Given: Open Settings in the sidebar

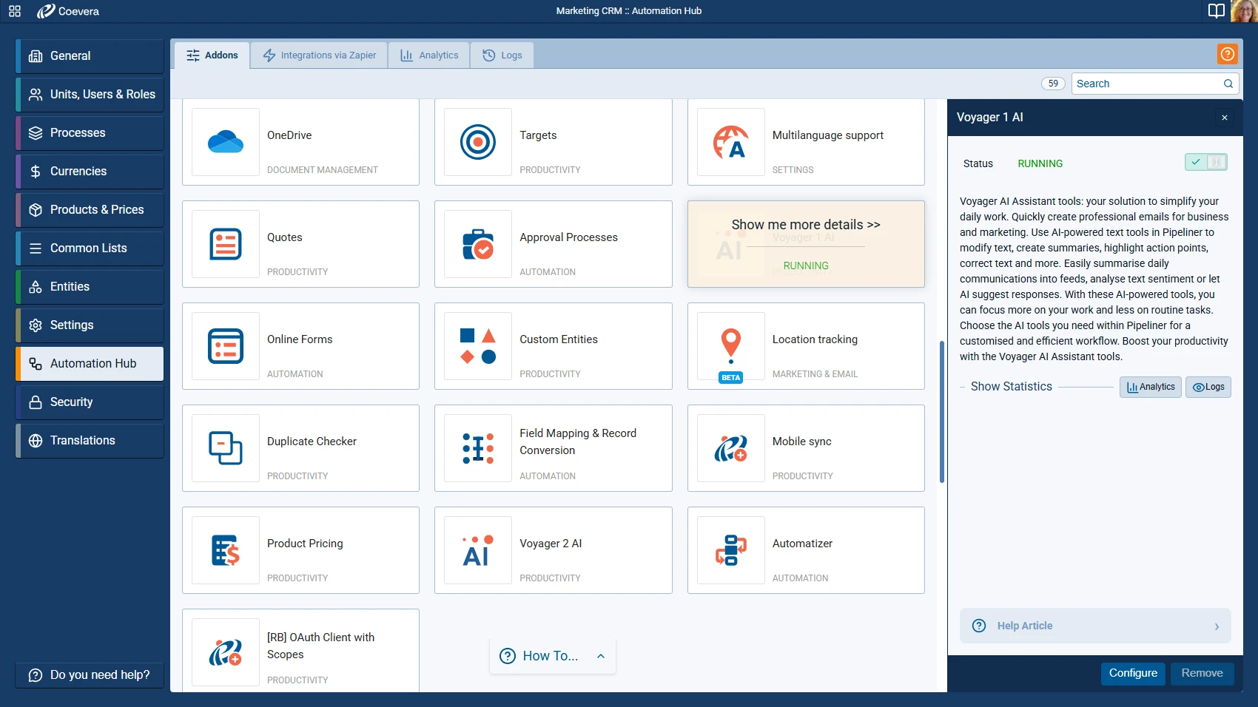Looking at the screenshot, I should click(x=90, y=325).
